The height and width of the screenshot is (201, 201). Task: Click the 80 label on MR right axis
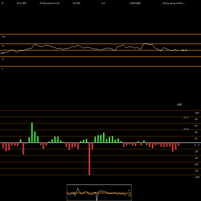196,119
